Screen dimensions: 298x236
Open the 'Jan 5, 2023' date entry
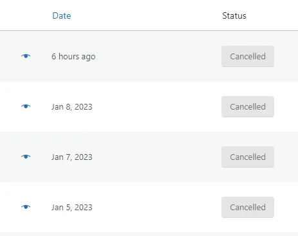72,208
